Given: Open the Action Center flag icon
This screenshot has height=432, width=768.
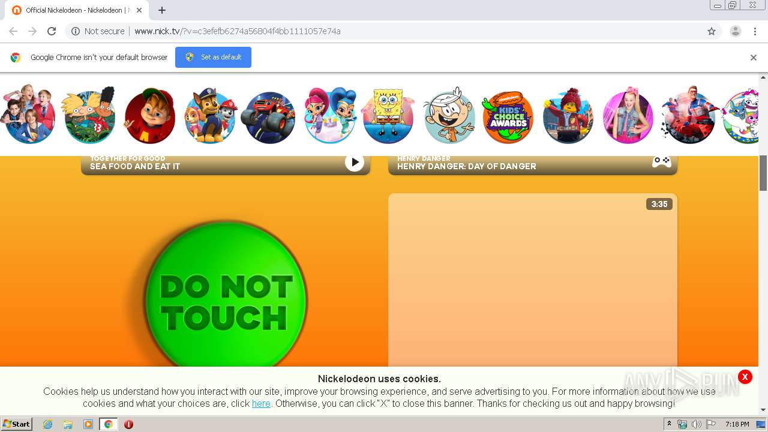Looking at the screenshot, I should pos(711,424).
